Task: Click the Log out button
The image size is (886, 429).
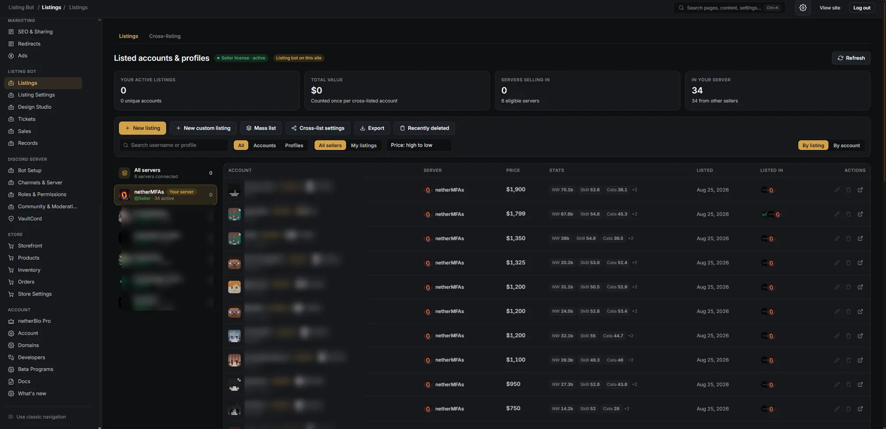Action: click(x=862, y=8)
